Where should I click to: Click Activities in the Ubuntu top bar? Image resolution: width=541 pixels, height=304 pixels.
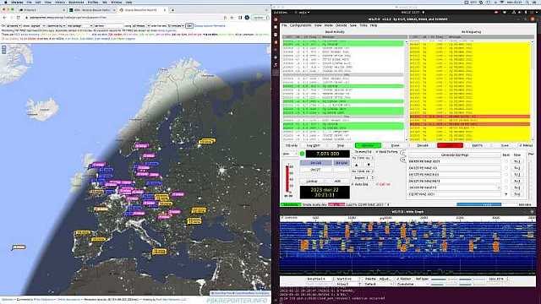coord(281,13)
